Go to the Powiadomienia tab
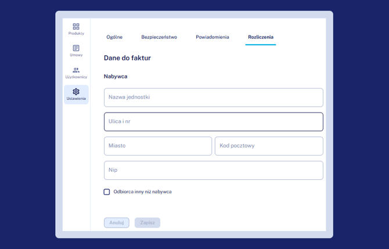The height and width of the screenshot is (249, 389). pos(212,37)
